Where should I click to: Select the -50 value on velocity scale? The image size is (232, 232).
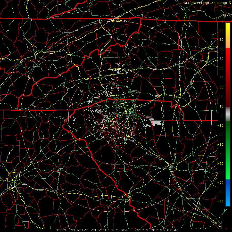pyautogui.click(x=220, y=164)
